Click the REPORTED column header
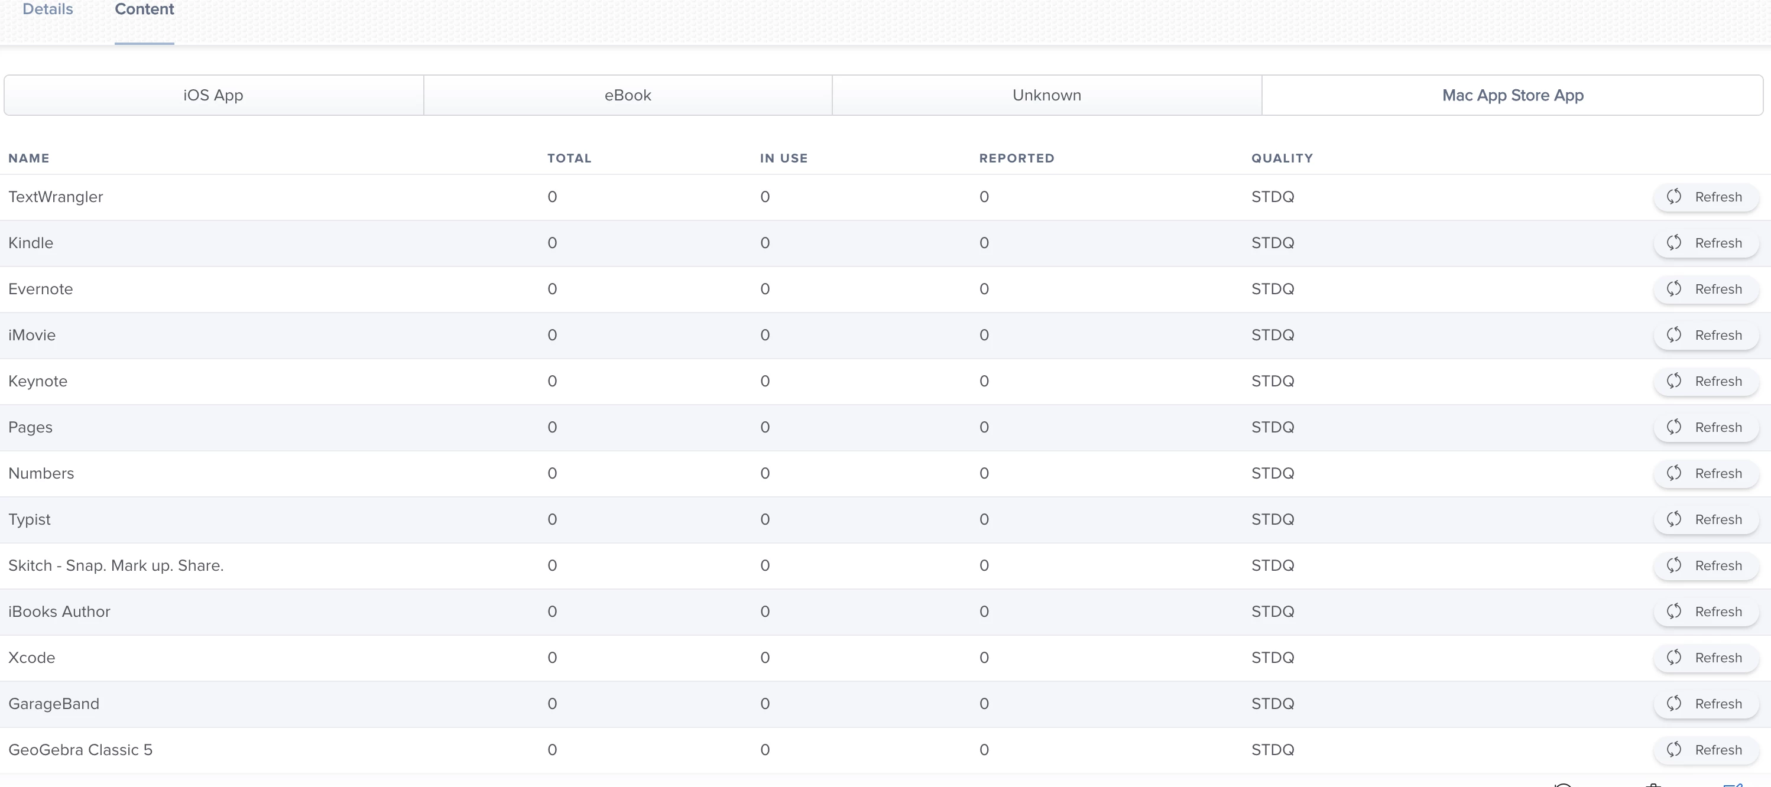 [1017, 158]
